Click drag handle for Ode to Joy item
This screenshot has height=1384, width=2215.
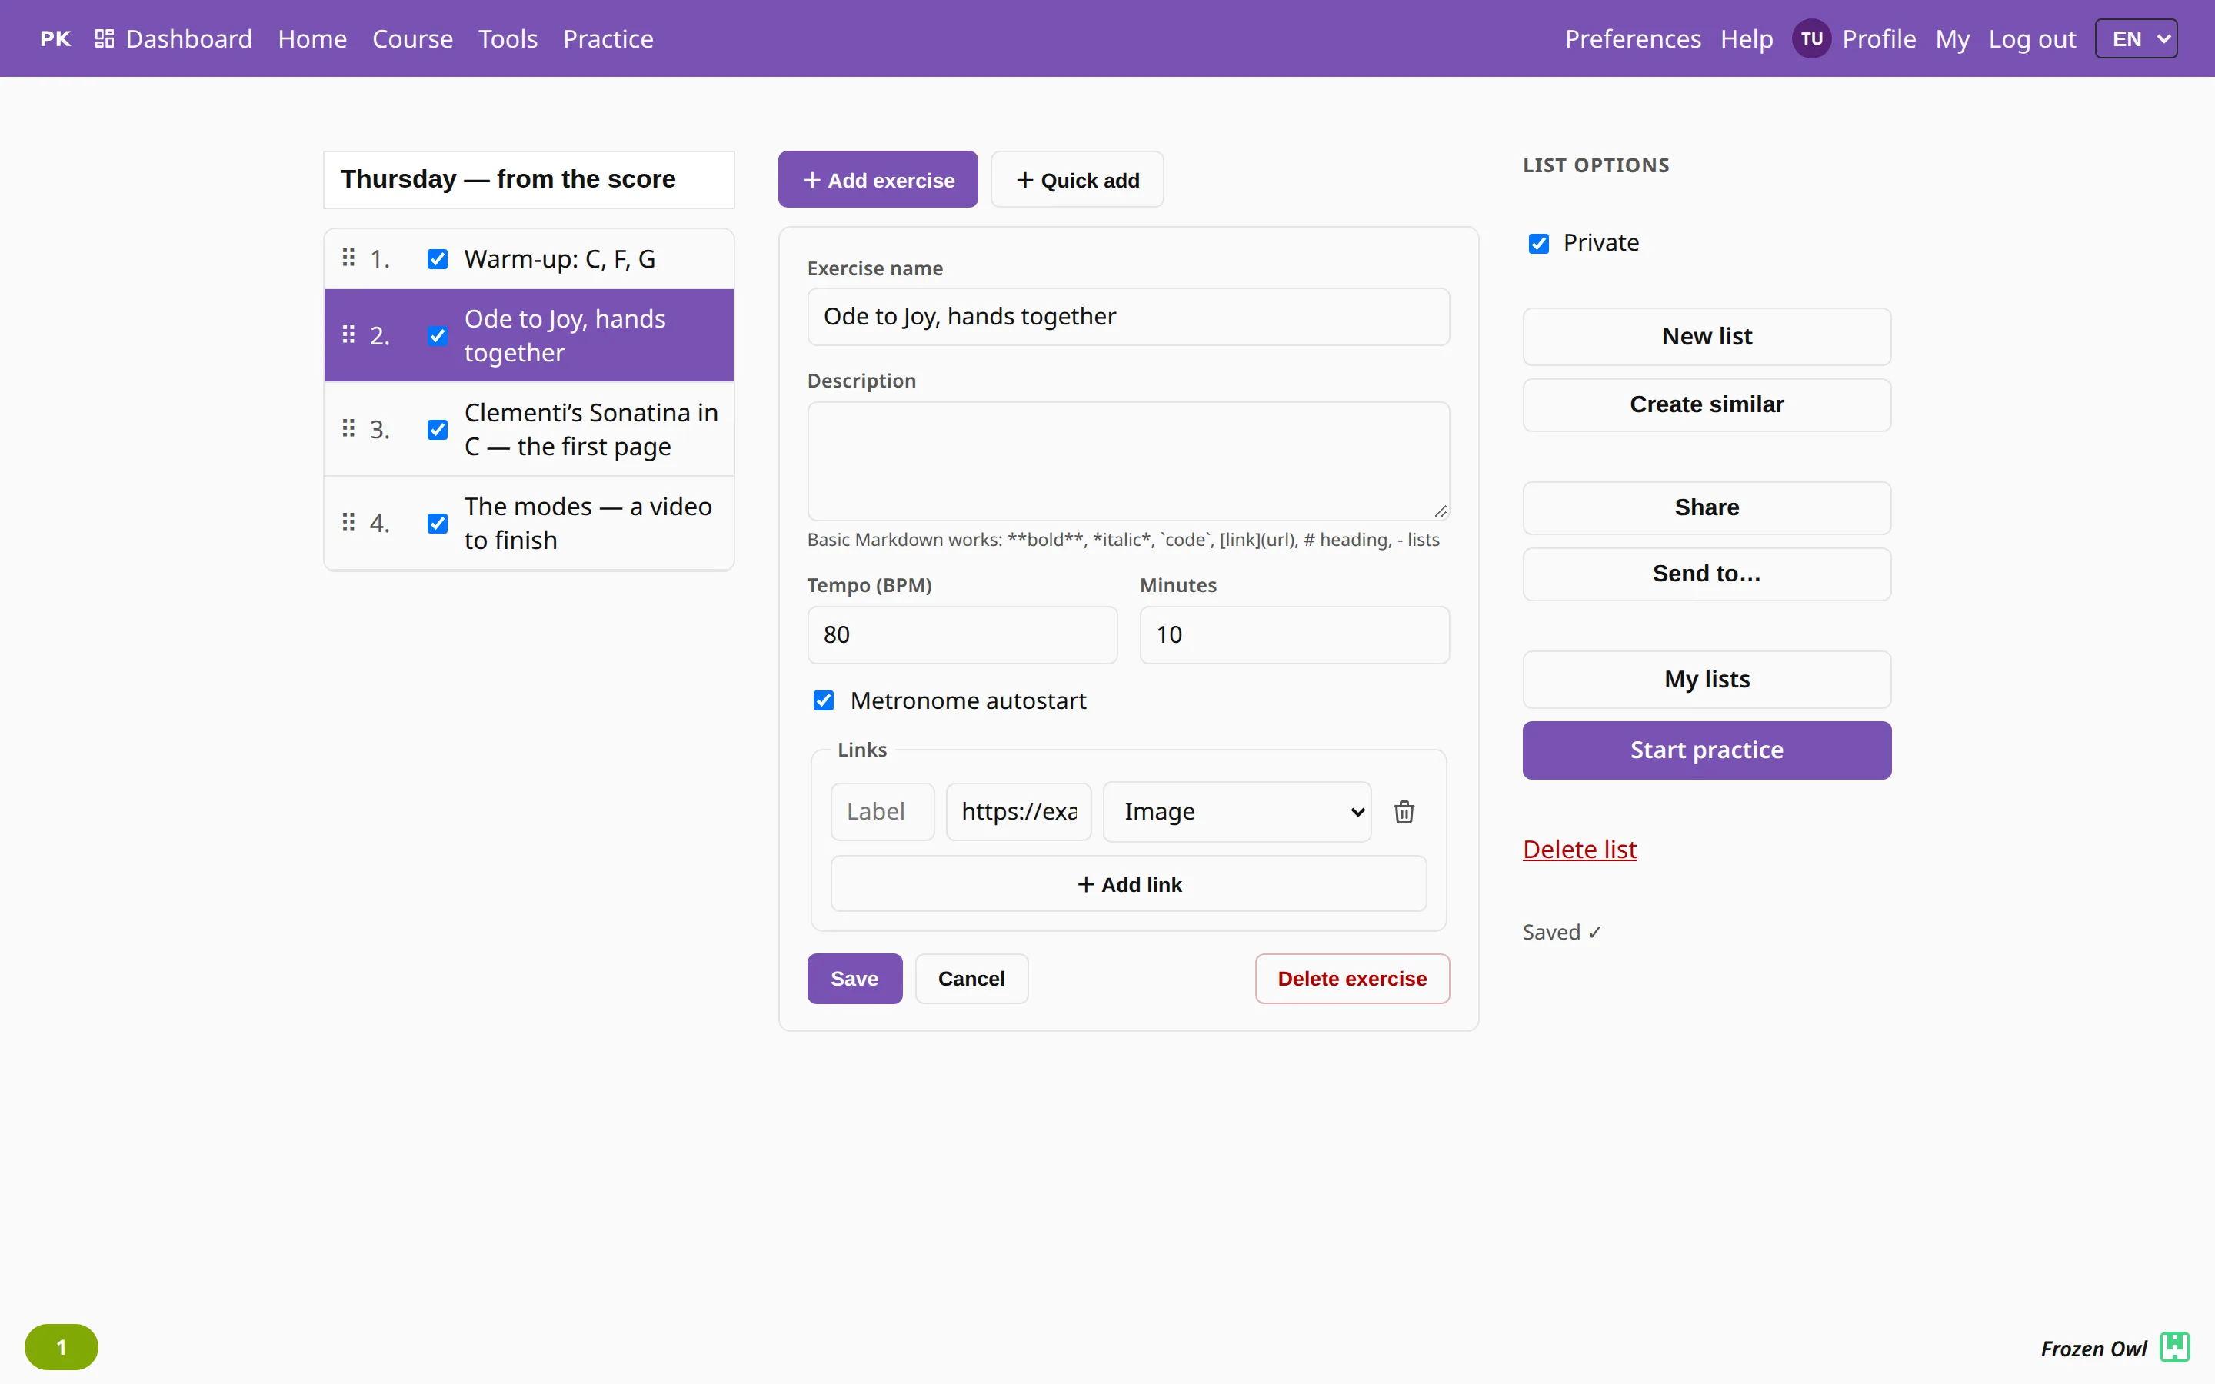click(348, 335)
